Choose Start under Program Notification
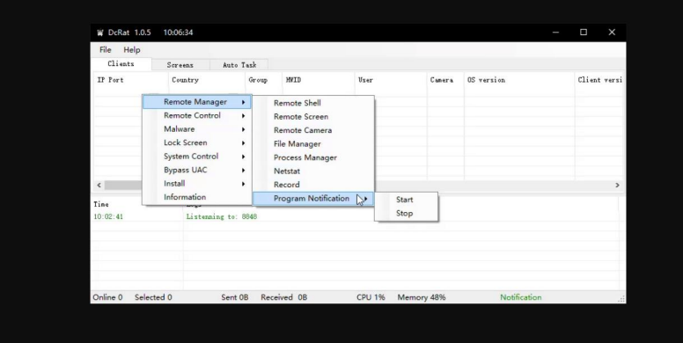This screenshot has height=343, width=683. 406,200
